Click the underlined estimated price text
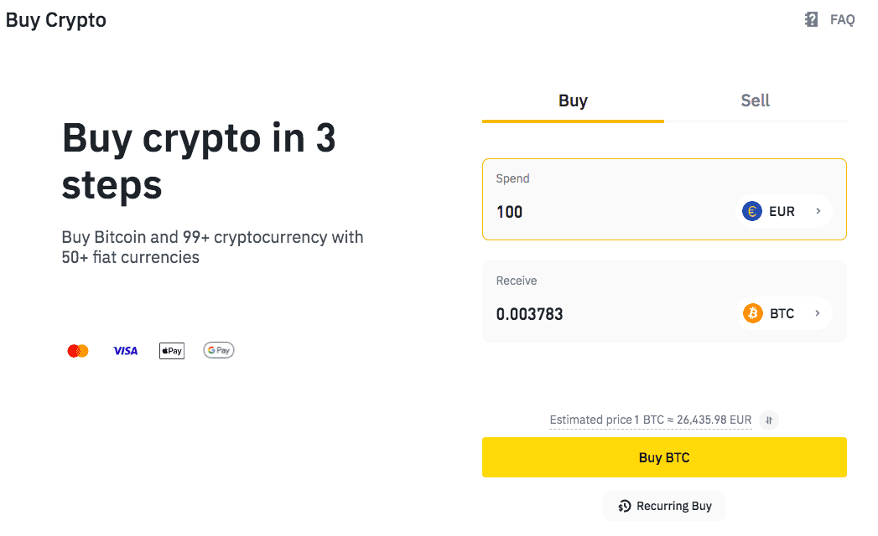Viewport: 878px width, 536px height. [x=650, y=420]
